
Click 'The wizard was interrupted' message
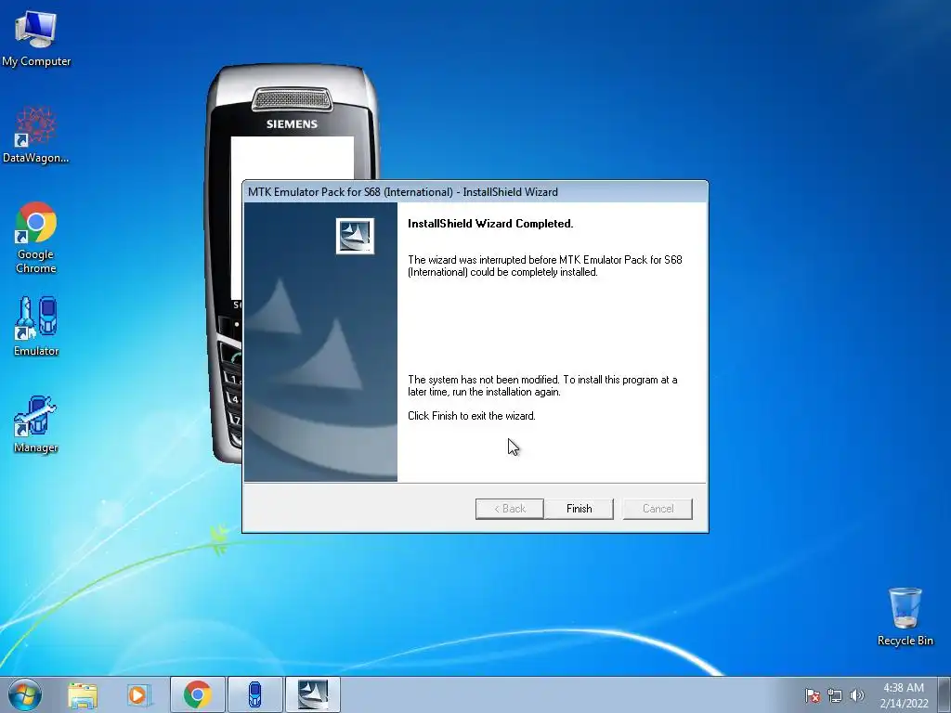pos(544,266)
